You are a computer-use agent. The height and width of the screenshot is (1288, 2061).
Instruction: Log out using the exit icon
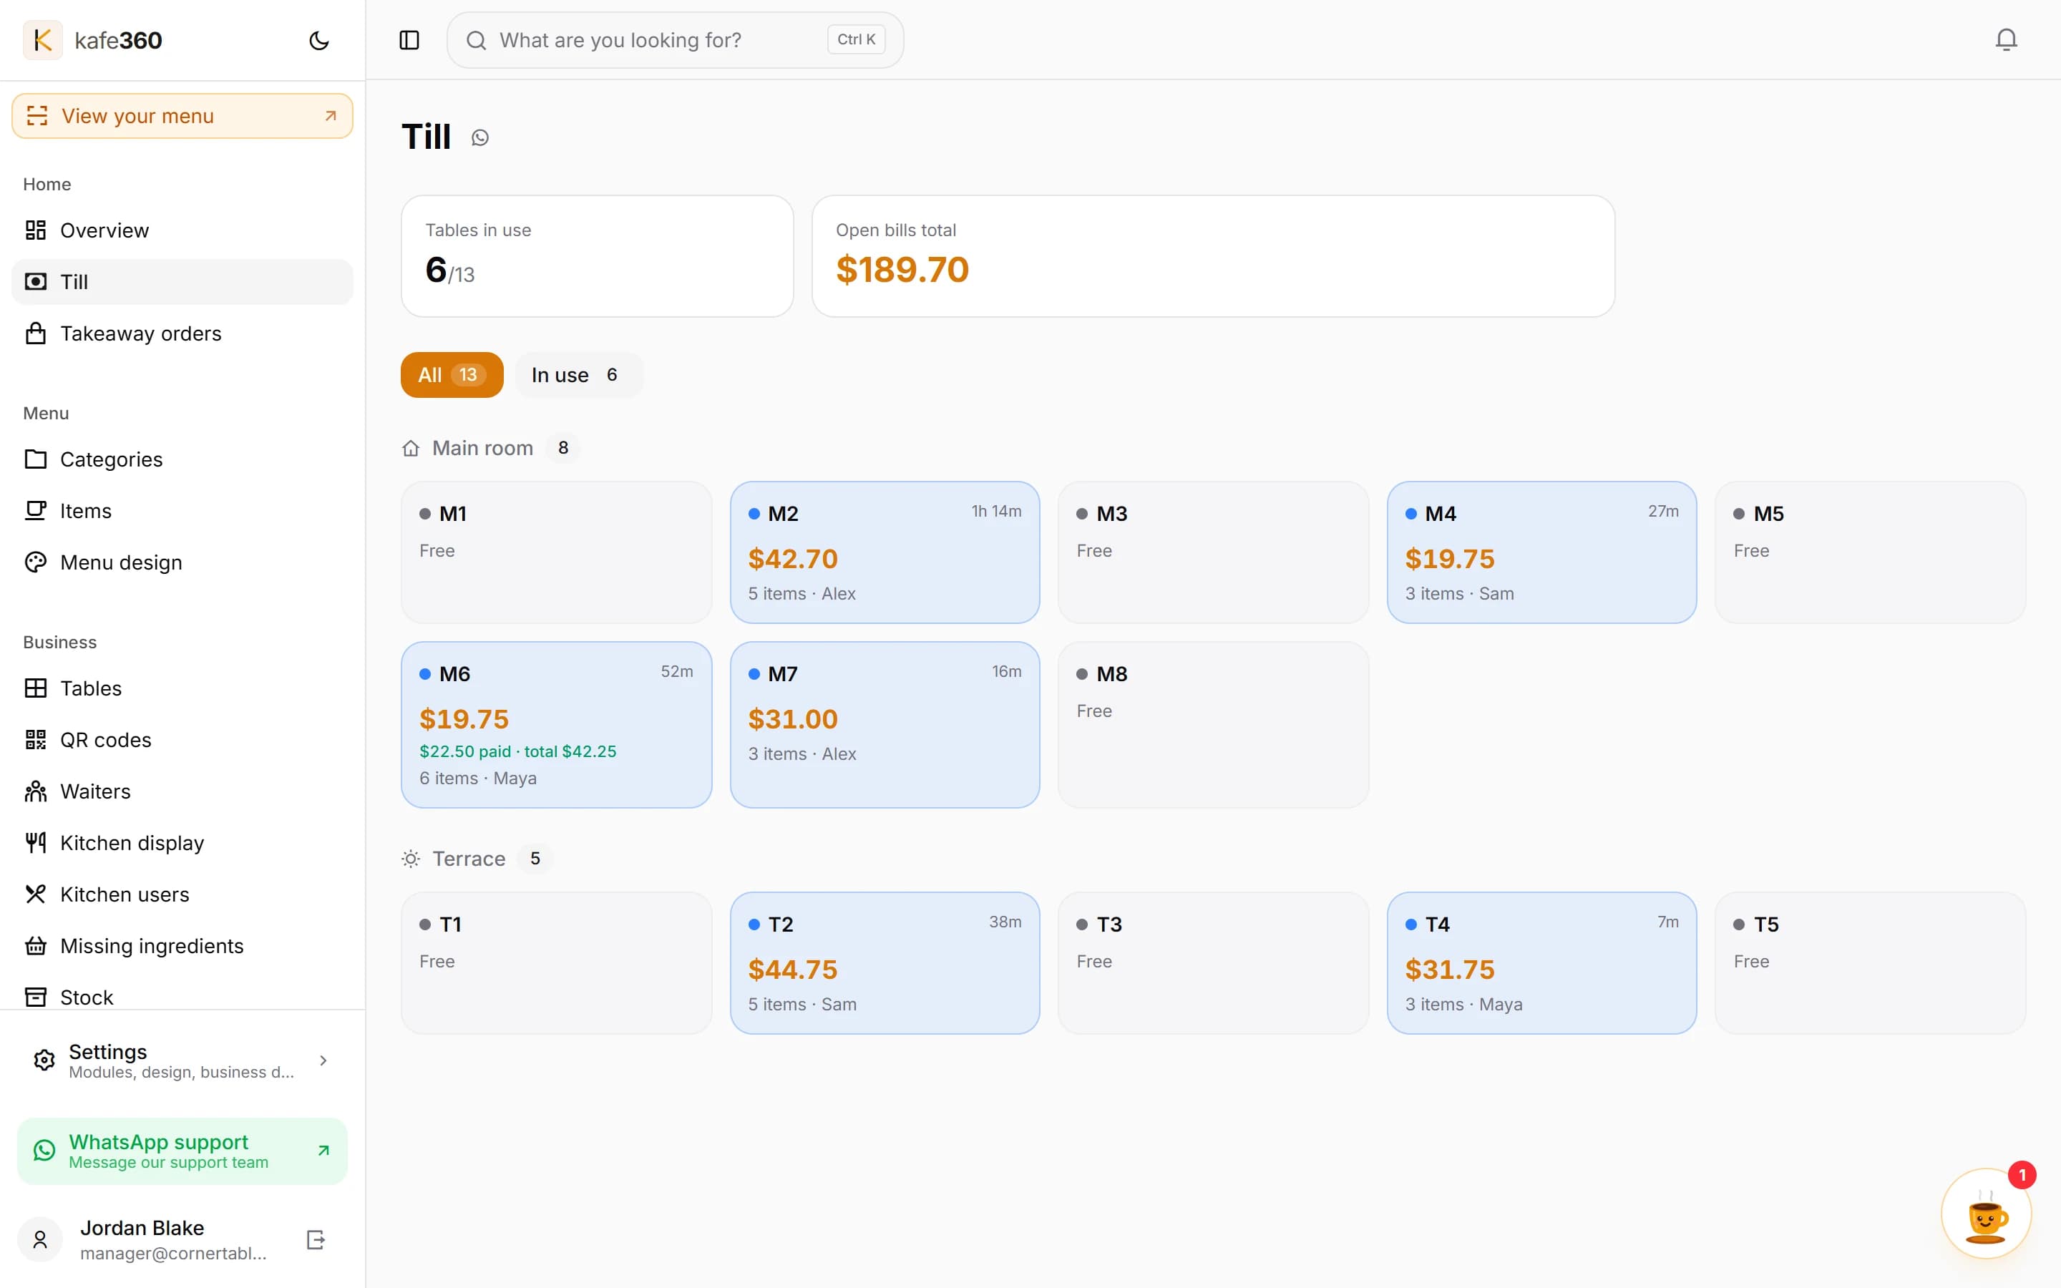coord(315,1239)
